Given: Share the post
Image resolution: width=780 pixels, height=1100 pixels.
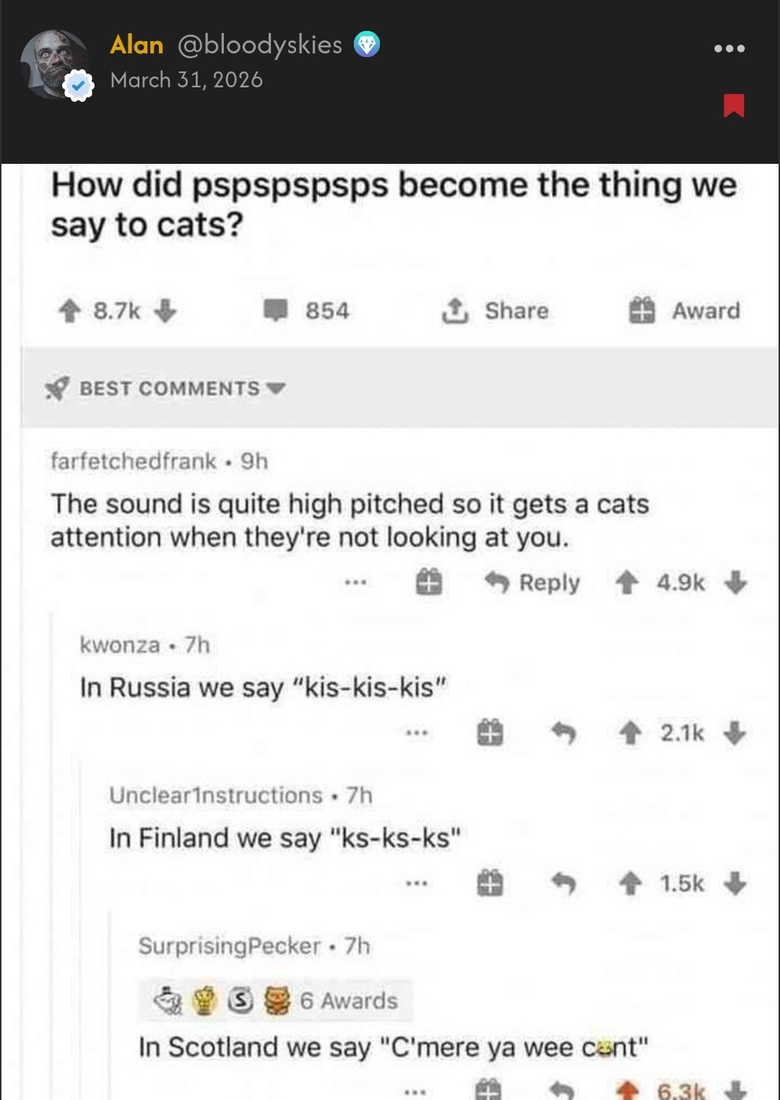Looking at the screenshot, I should pos(495,311).
